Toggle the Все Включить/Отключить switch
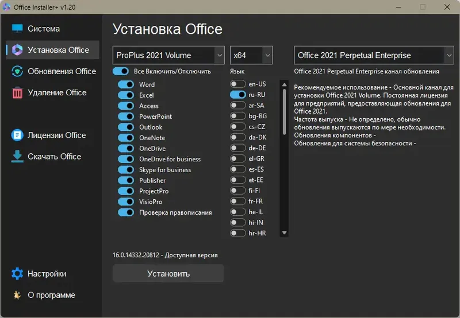This screenshot has width=460, height=318. [x=121, y=71]
